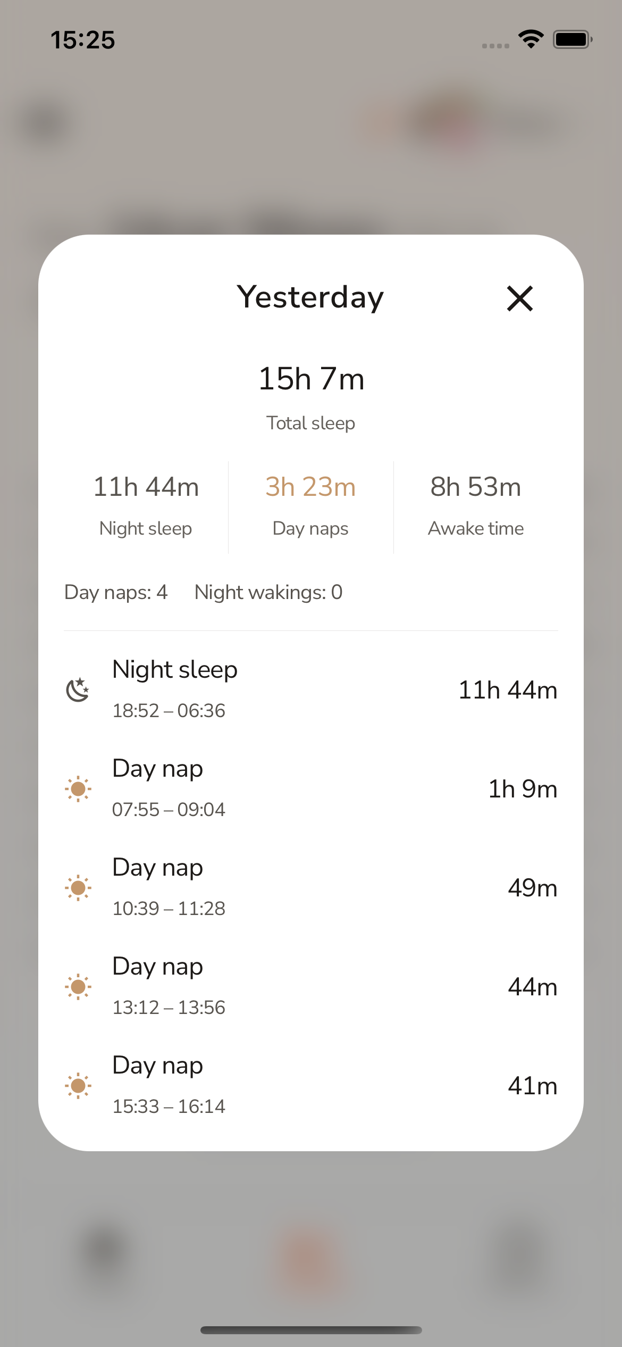Tap sun icon for the 10:39 nap
The image size is (622, 1347).
[78, 887]
